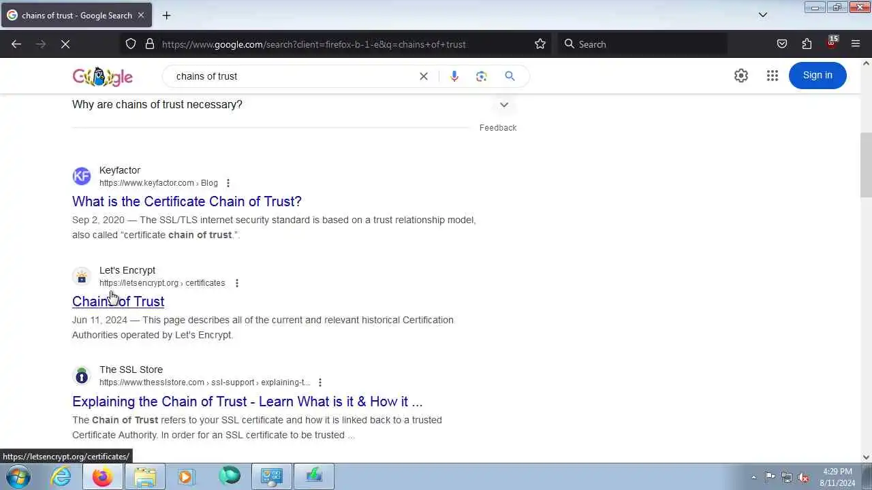Bookmark this page with the star icon
872x490 pixels.
(x=540, y=44)
